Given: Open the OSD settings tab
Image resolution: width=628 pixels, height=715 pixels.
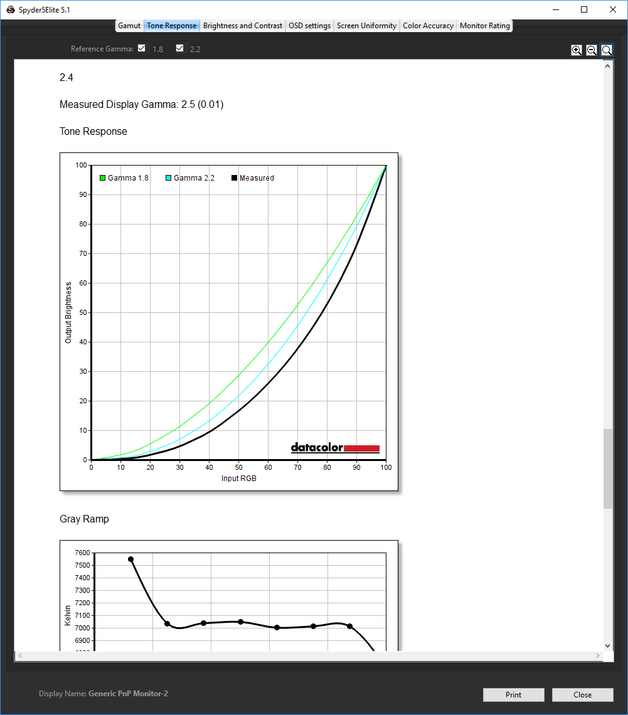Looking at the screenshot, I should point(310,26).
